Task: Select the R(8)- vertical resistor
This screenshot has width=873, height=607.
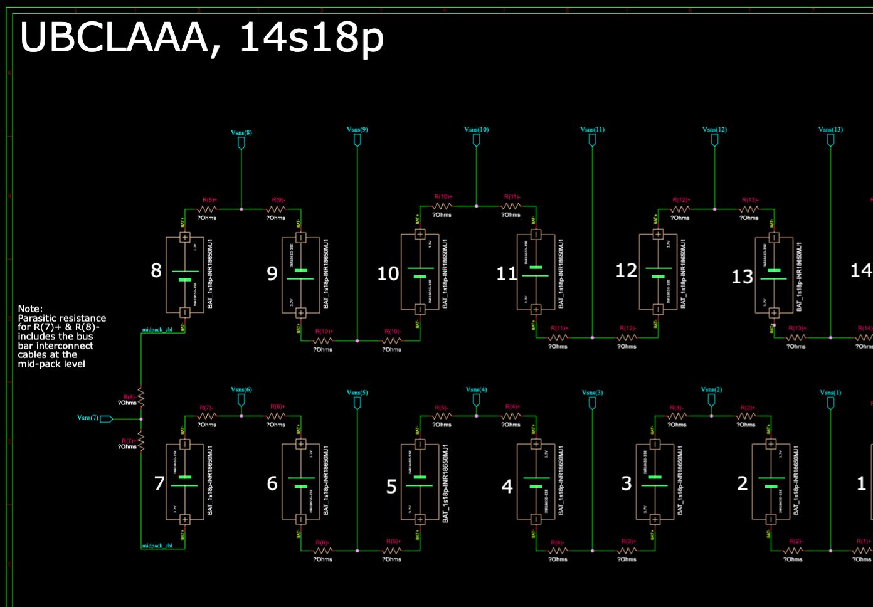Action: (141, 398)
